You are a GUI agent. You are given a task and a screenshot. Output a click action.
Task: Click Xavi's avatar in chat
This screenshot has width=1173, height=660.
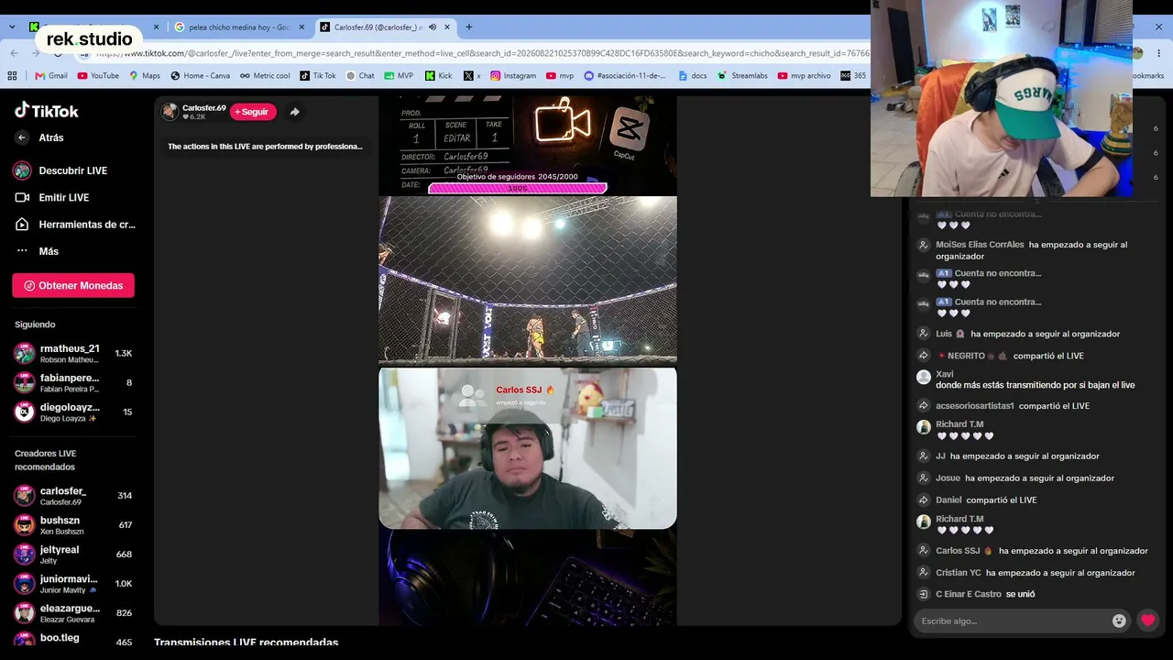924,377
